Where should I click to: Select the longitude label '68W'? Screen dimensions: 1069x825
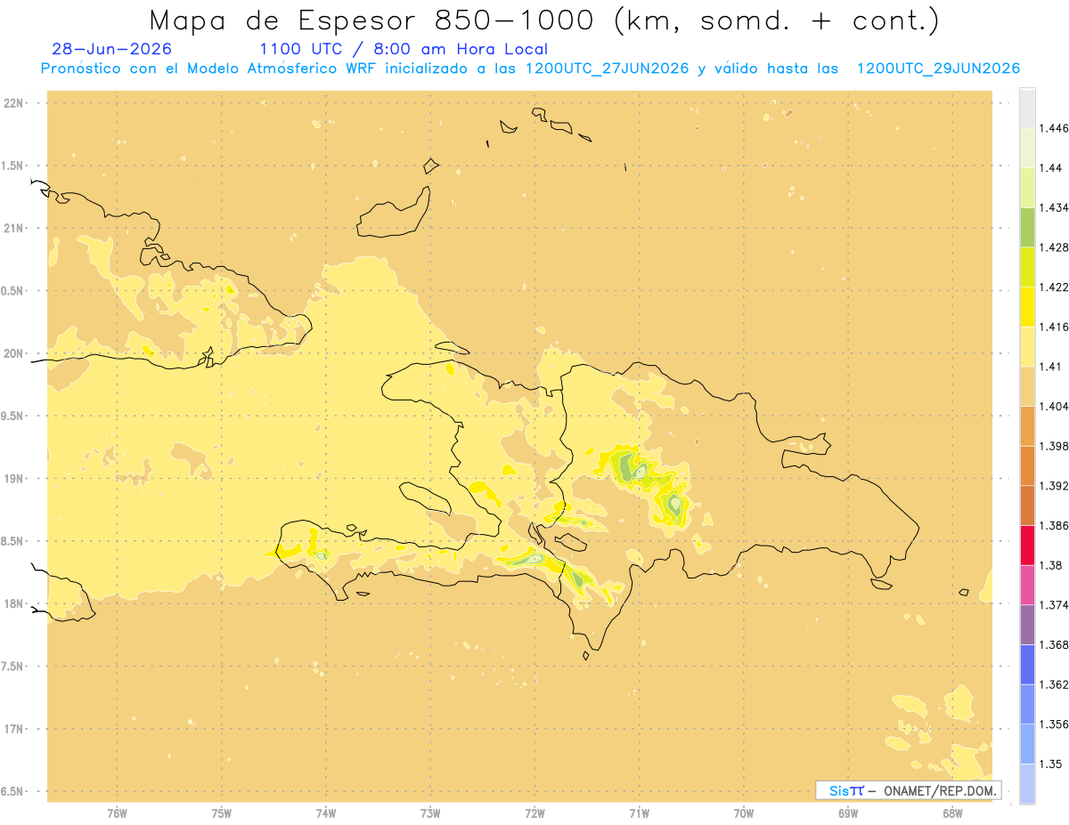coord(952,813)
